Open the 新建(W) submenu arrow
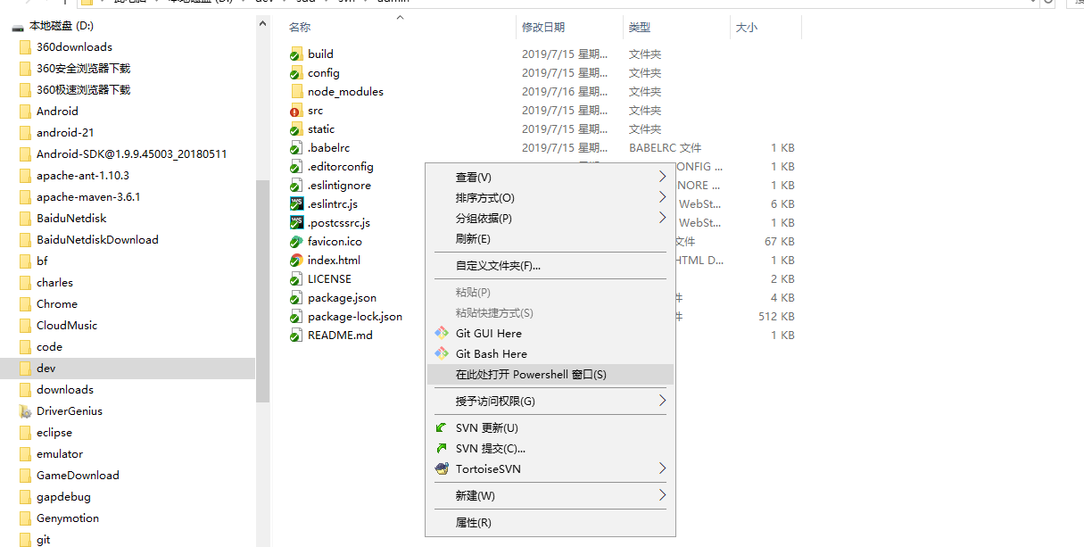This screenshot has width=1084, height=547. (662, 495)
